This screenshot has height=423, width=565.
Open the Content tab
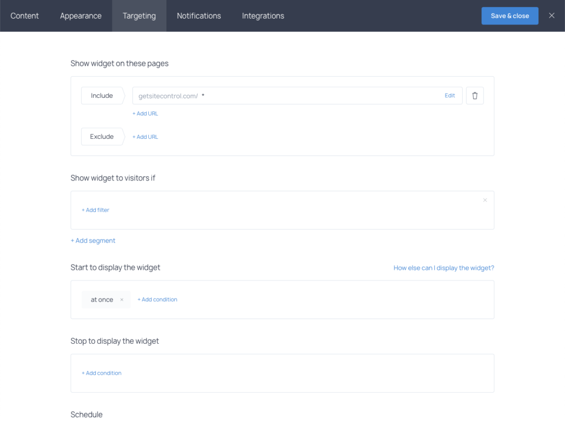pyautogui.click(x=25, y=16)
